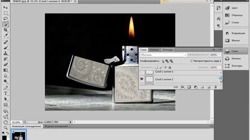Open the foreground color swatch
250x140 pixels.
point(4,138)
